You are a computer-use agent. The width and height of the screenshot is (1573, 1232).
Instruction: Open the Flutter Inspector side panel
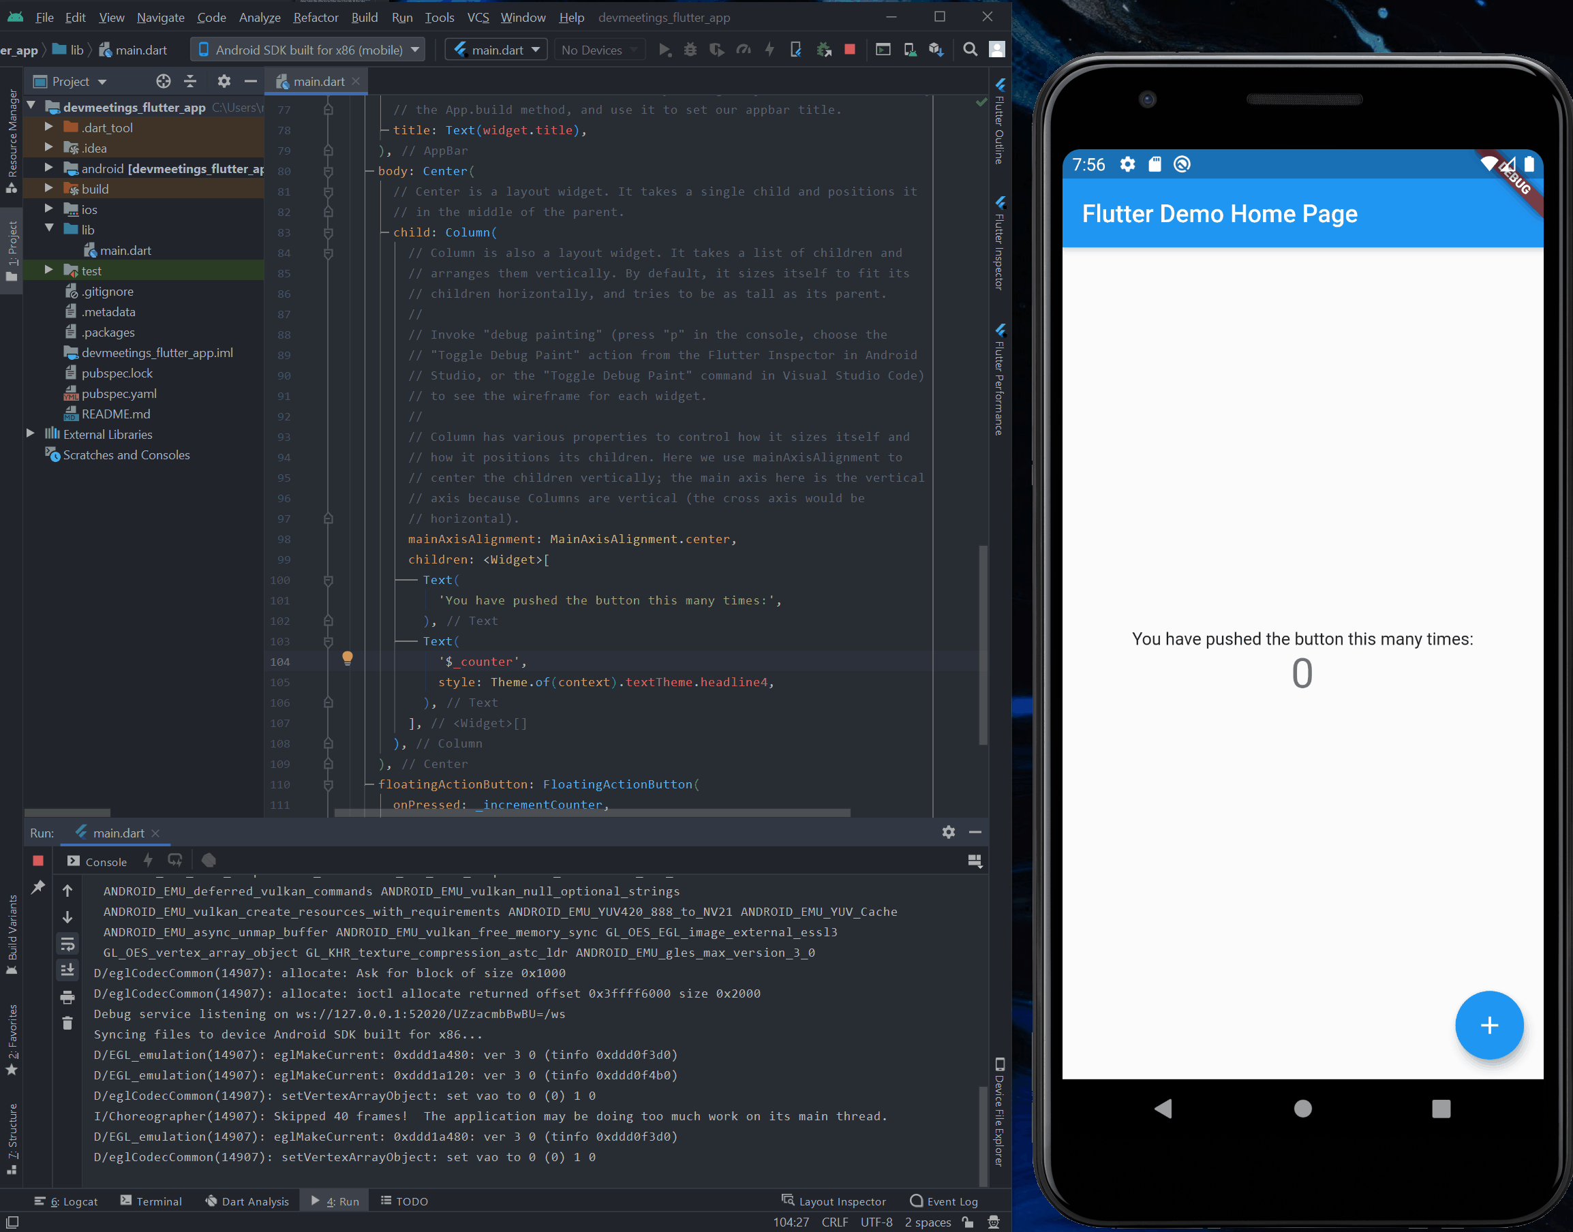[x=999, y=243]
